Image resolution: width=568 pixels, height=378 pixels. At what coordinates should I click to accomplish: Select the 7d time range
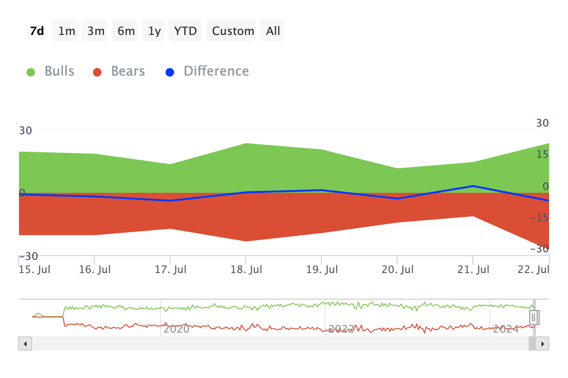click(x=37, y=31)
